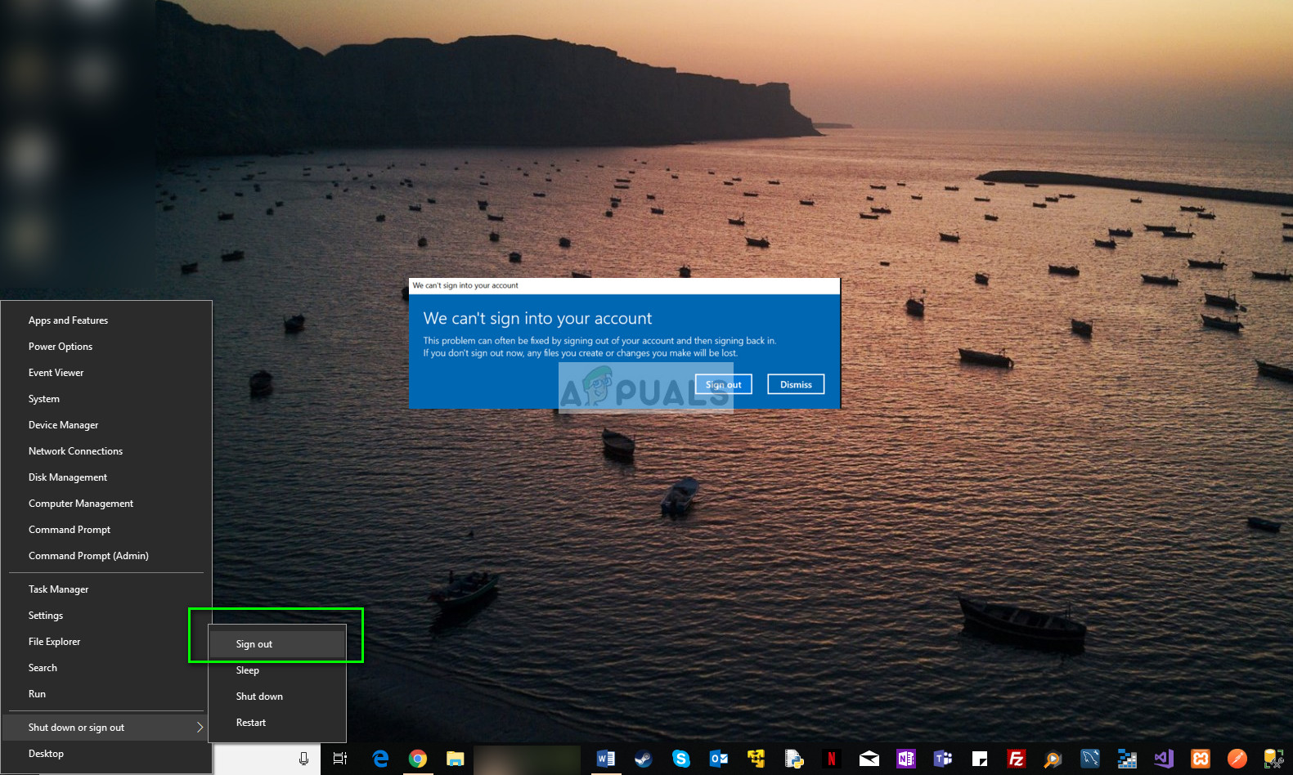1293x775 pixels.
Task: Open Google Chrome from the taskbar
Action: 418,759
